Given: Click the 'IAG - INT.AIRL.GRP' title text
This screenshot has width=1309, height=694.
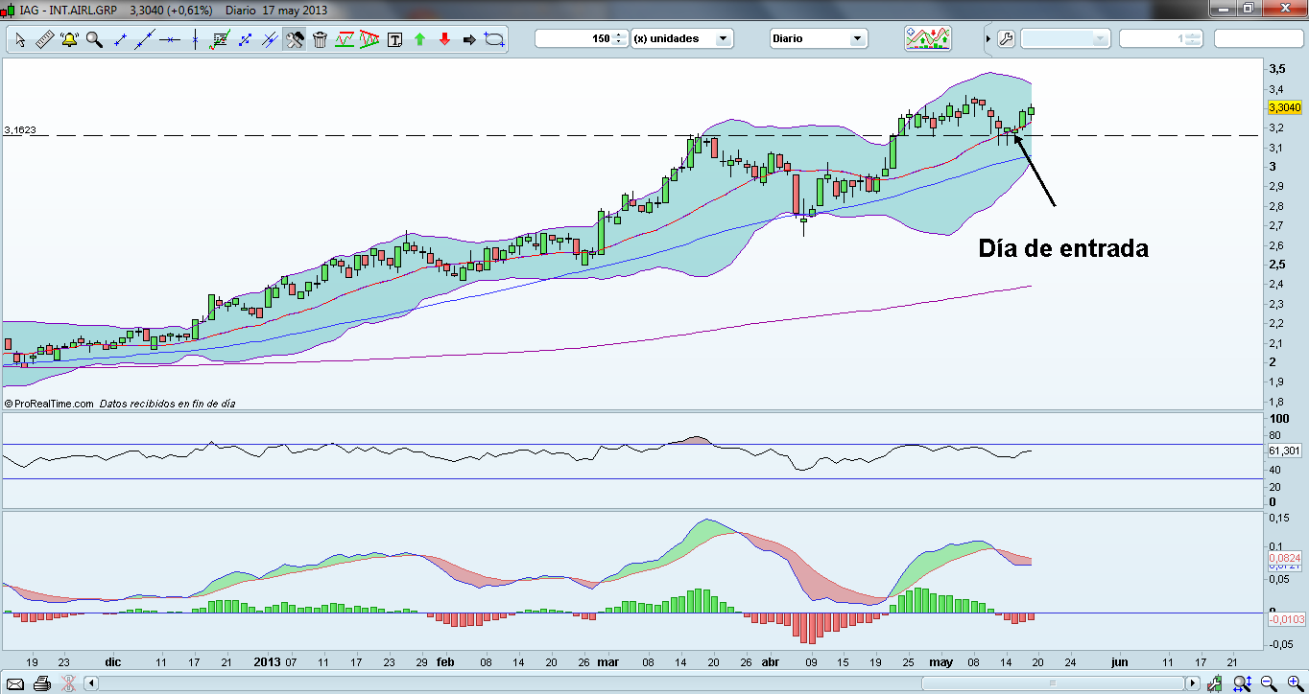Looking at the screenshot, I should [69, 10].
